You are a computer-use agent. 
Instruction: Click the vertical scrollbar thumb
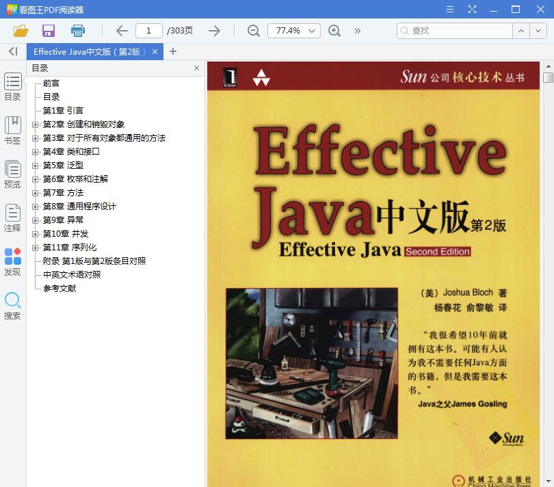click(549, 77)
